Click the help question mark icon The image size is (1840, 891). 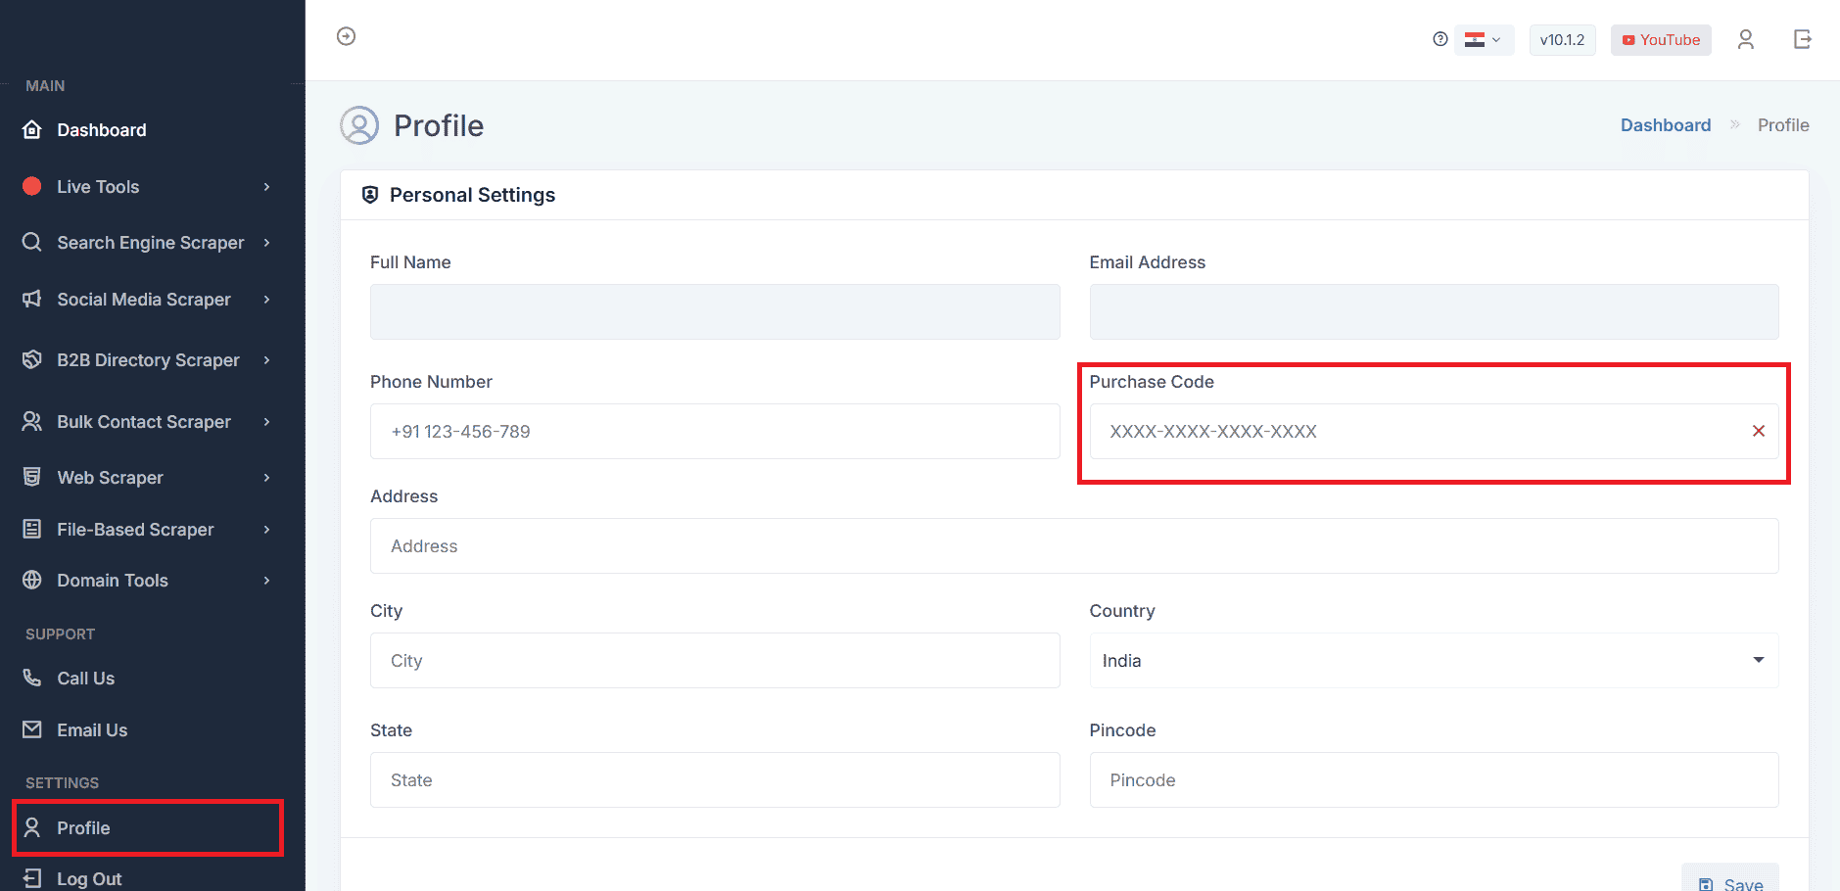click(x=1439, y=39)
